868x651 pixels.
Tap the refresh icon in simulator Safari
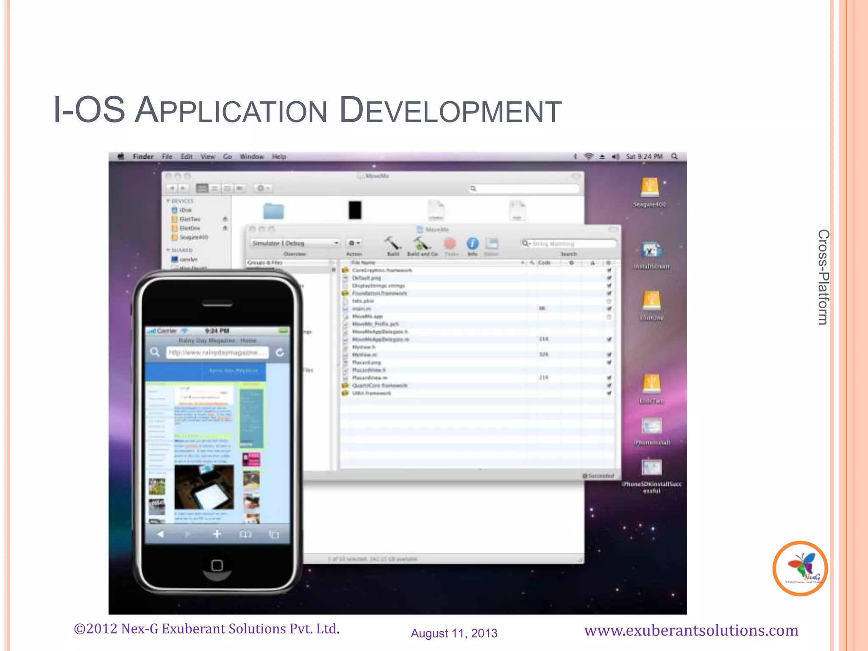point(280,353)
